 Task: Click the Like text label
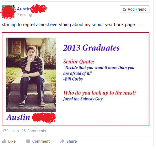(12, 141)
